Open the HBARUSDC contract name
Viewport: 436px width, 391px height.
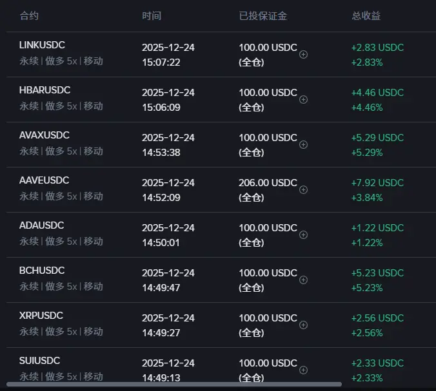45,90
